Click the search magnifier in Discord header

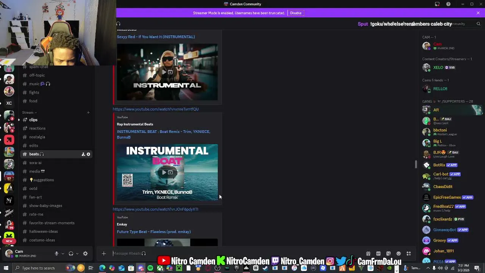pyautogui.click(x=479, y=24)
